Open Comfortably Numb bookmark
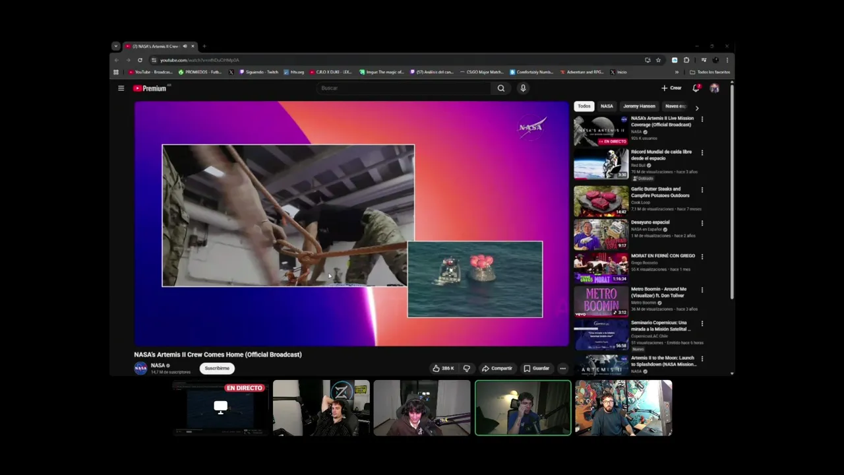This screenshot has height=475, width=844. [531, 72]
